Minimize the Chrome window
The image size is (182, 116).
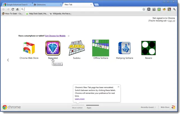(x=164, y=1)
